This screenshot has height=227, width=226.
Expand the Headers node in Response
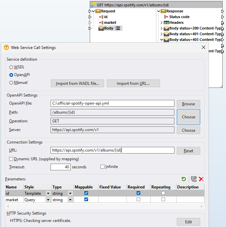click(161, 22)
